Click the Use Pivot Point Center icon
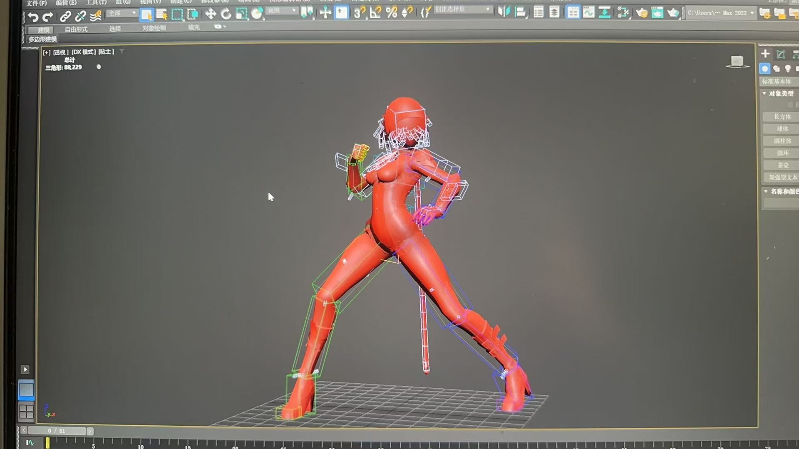 pyautogui.click(x=307, y=13)
